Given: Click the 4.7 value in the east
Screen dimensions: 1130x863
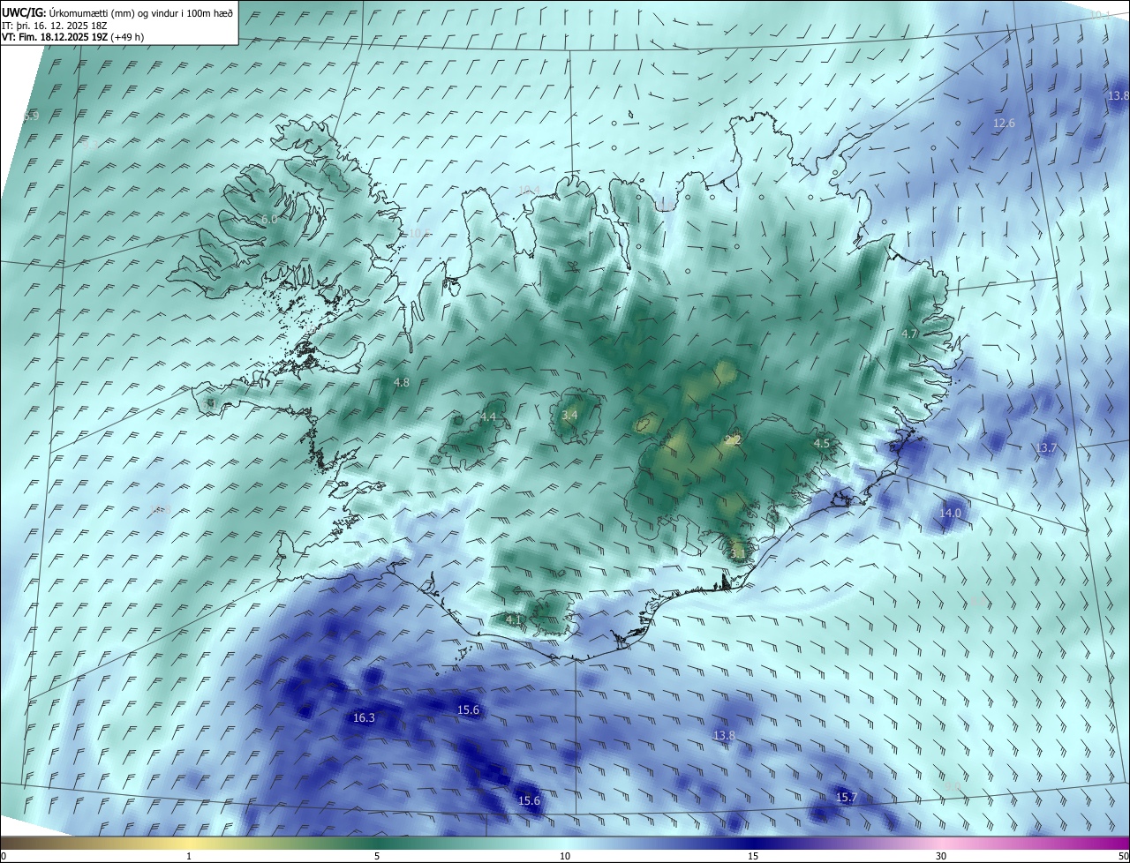Looking at the screenshot, I should [x=909, y=334].
